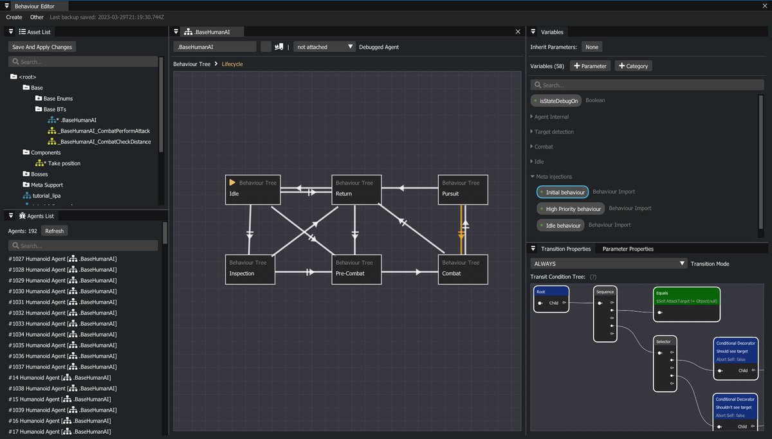Switch to the Parameter Properties tab

coord(628,249)
